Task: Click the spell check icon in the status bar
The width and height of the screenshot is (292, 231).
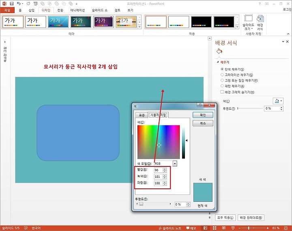Action: tap(26, 228)
